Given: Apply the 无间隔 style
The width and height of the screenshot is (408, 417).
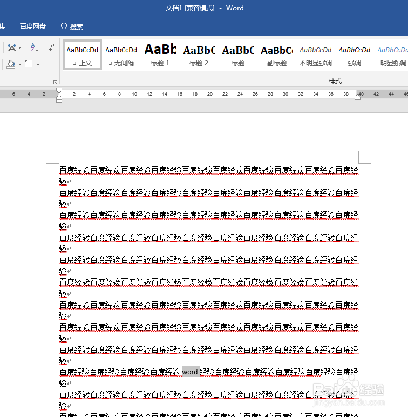Looking at the screenshot, I should pyautogui.click(x=121, y=56).
